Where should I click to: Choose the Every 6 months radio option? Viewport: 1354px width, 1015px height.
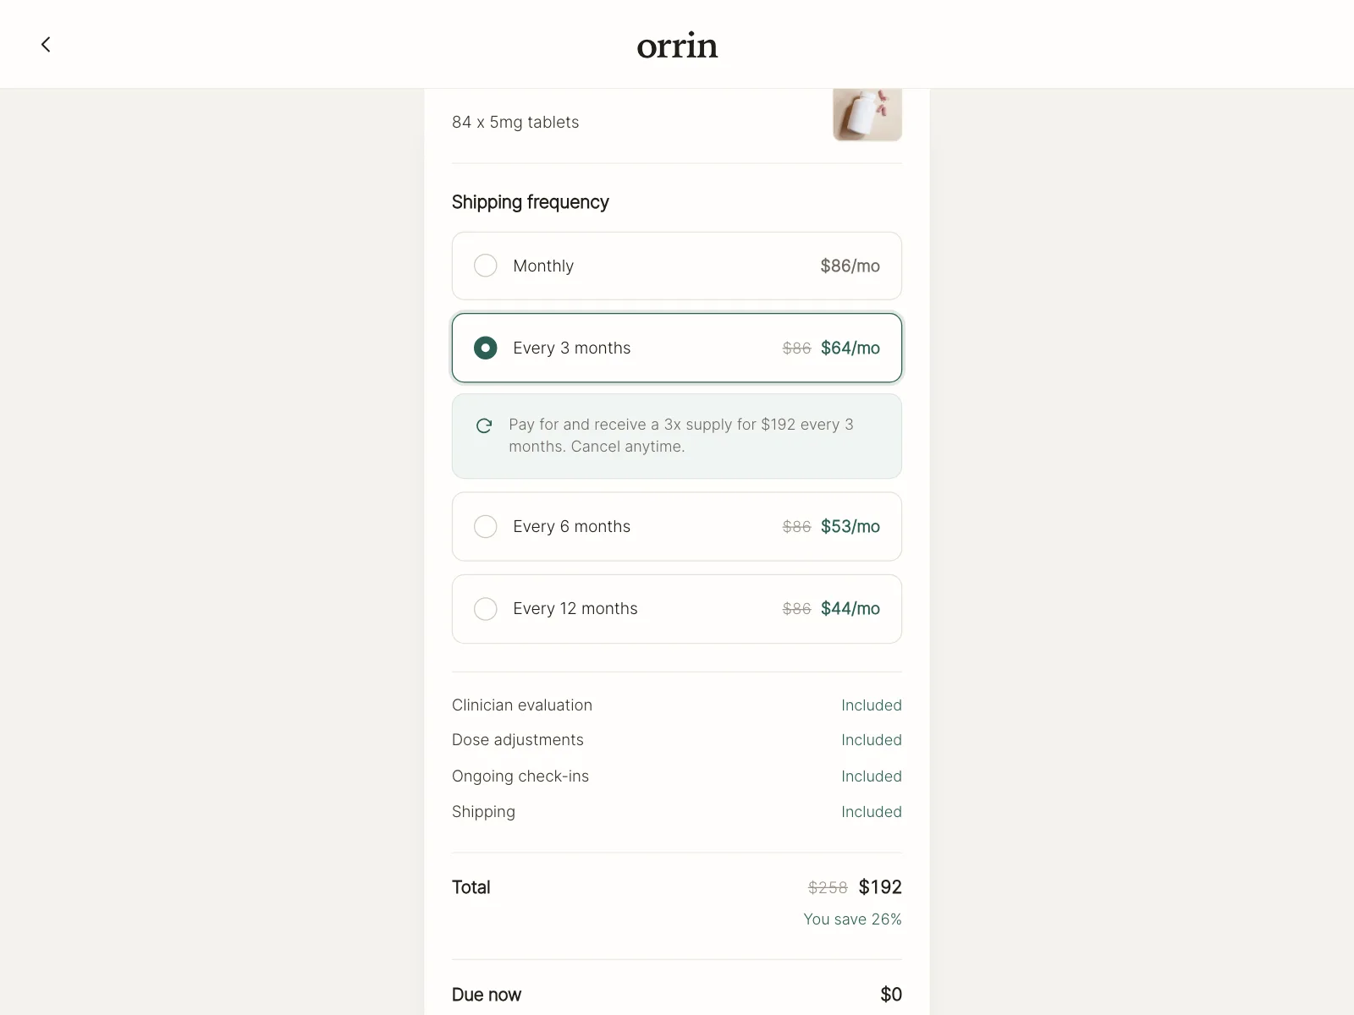[486, 526]
